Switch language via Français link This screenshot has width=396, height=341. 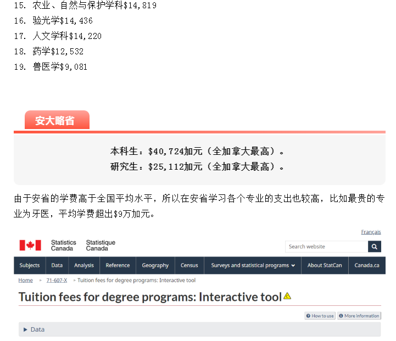(x=371, y=232)
